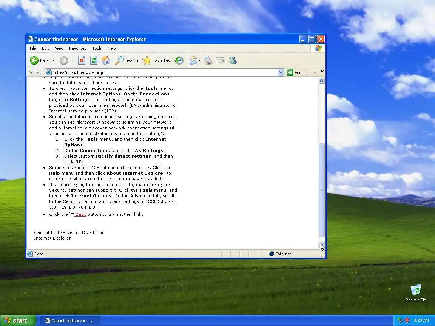Click the Mail envelope icon
This screenshot has height=326, width=435.
pos(193,60)
